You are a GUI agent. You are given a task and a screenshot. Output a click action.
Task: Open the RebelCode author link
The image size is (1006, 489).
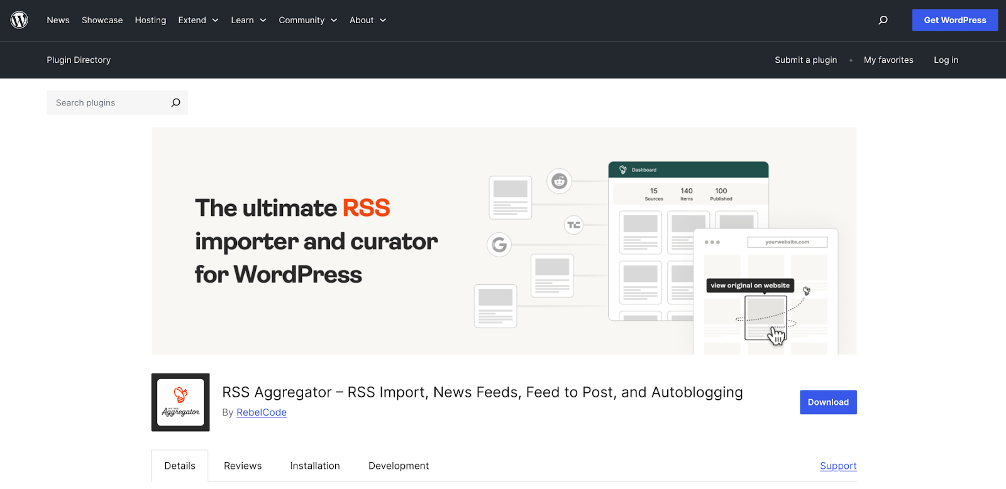262,412
